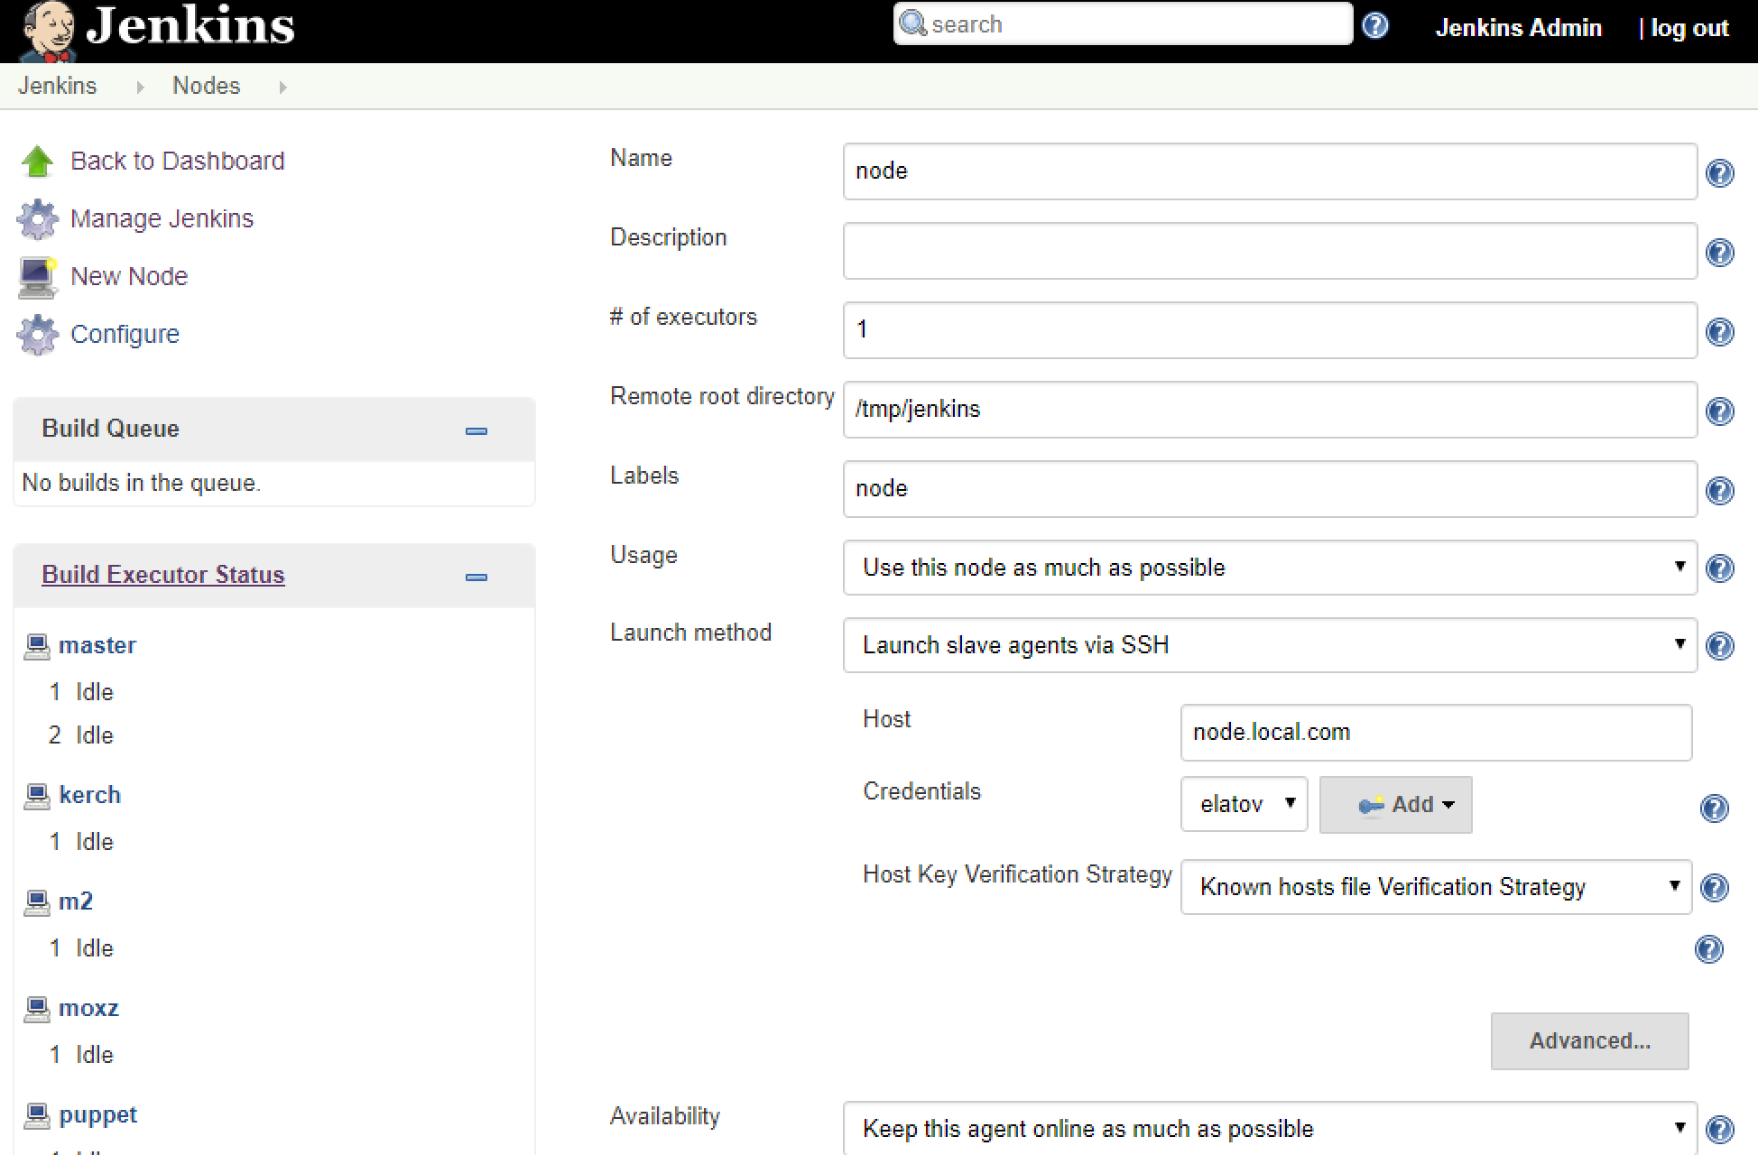Viewport: 1758px width, 1155px height.
Task: Open the Launch method dropdown
Action: 1269,645
